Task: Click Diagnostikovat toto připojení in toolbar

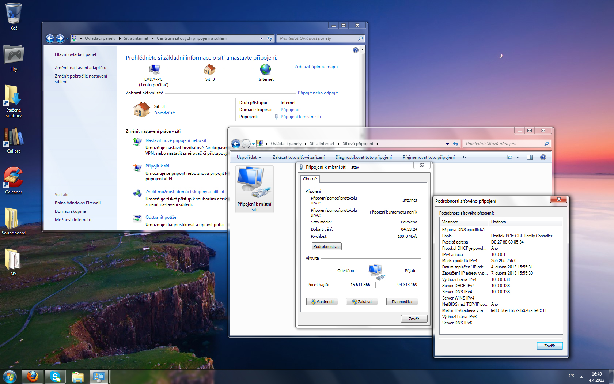Action: (x=363, y=157)
